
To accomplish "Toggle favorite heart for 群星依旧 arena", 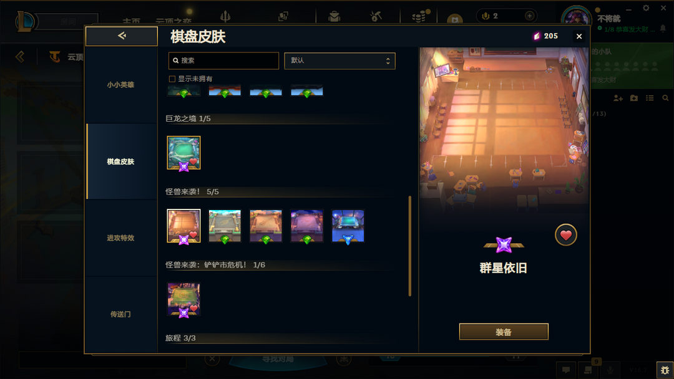I will pyautogui.click(x=565, y=235).
